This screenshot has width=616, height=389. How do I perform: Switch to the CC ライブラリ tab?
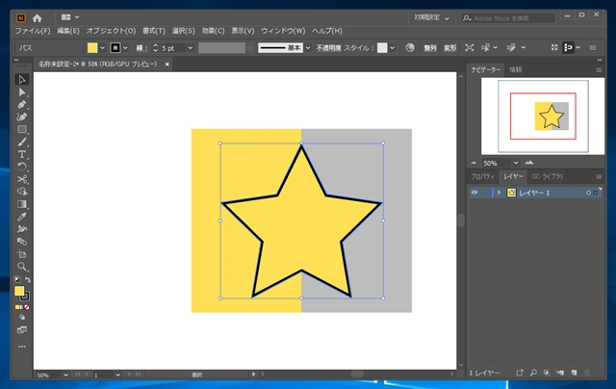point(548,176)
